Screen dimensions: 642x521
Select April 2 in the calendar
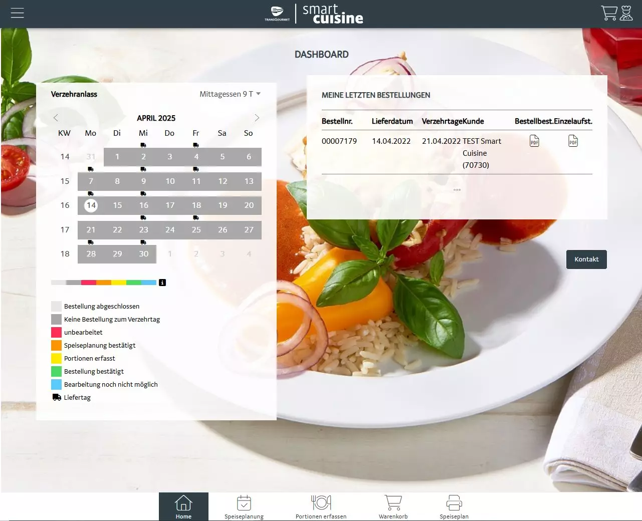pos(144,157)
